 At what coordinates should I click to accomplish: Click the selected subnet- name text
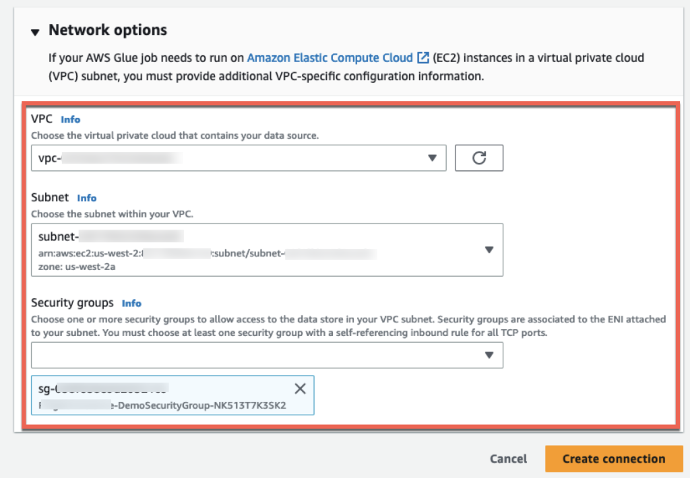coord(111,236)
